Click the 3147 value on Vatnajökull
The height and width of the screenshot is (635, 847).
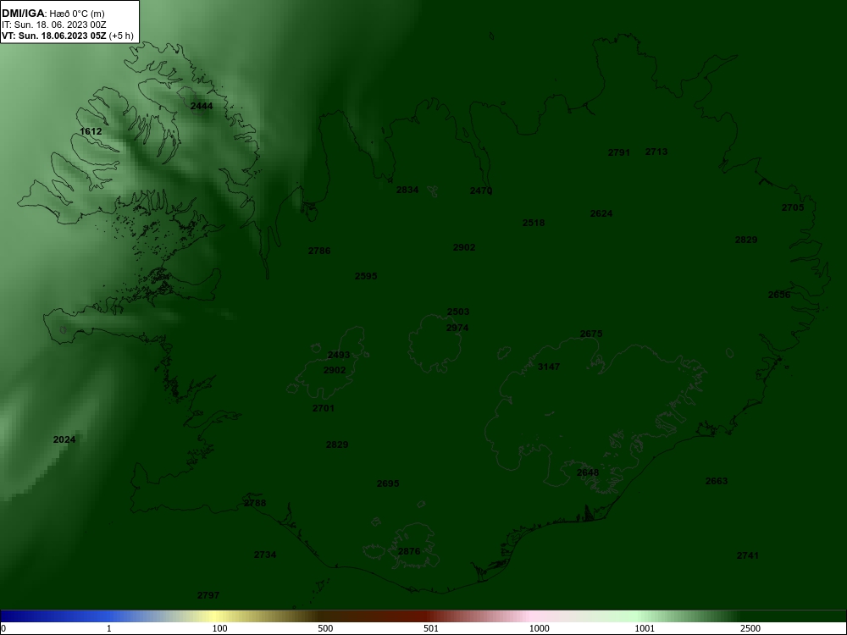(x=549, y=367)
